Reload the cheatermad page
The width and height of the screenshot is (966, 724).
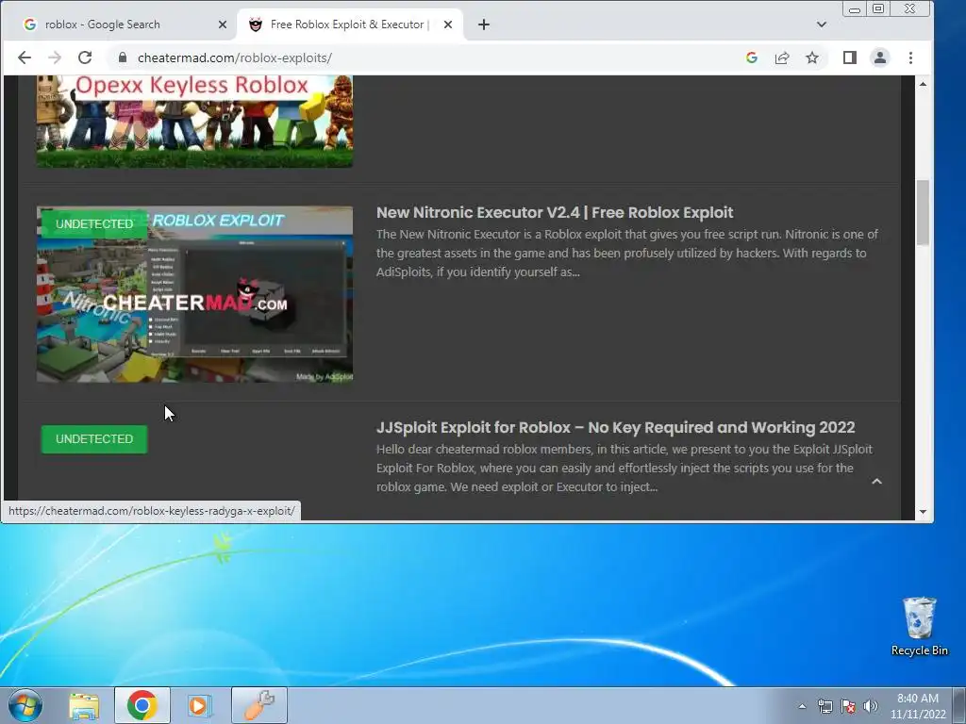85,58
